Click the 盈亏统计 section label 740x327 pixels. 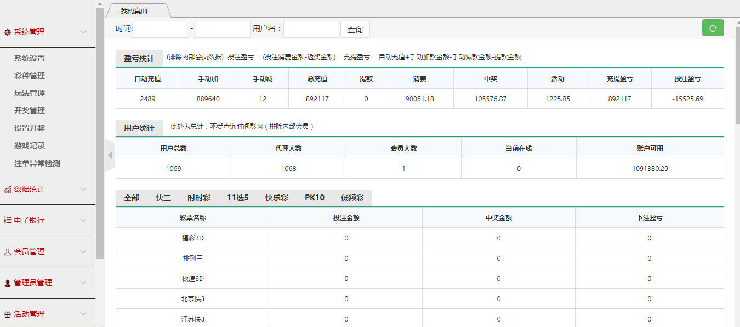pyautogui.click(x=139, y=59)
